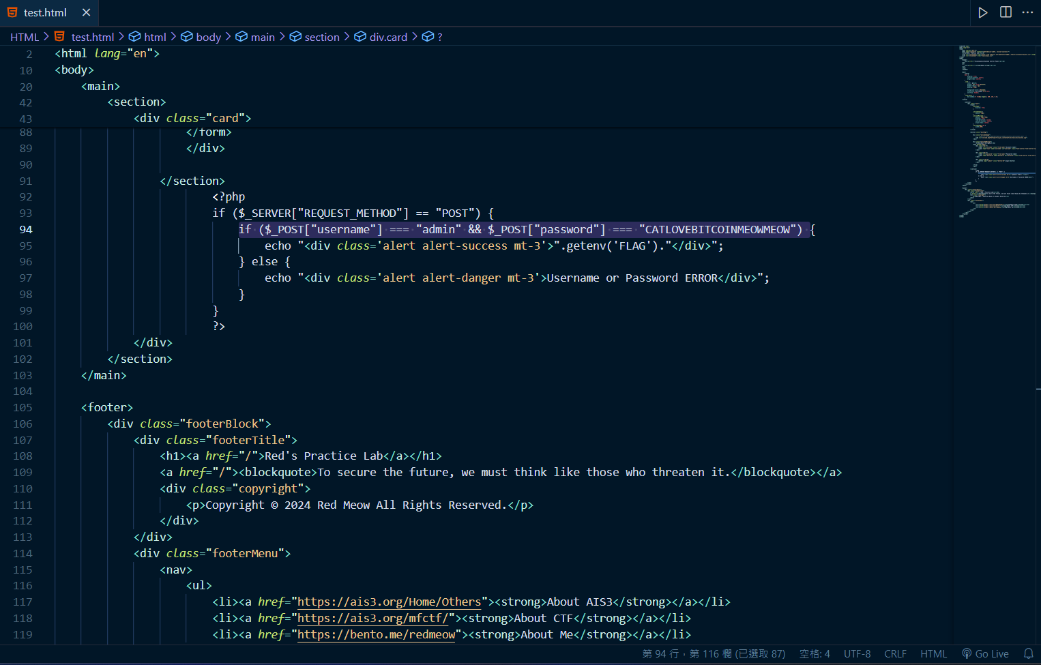Select the test.html breadcrumb item
Image resolution: width=1041 pixels, height=665 pixels.
click(92, 37)
